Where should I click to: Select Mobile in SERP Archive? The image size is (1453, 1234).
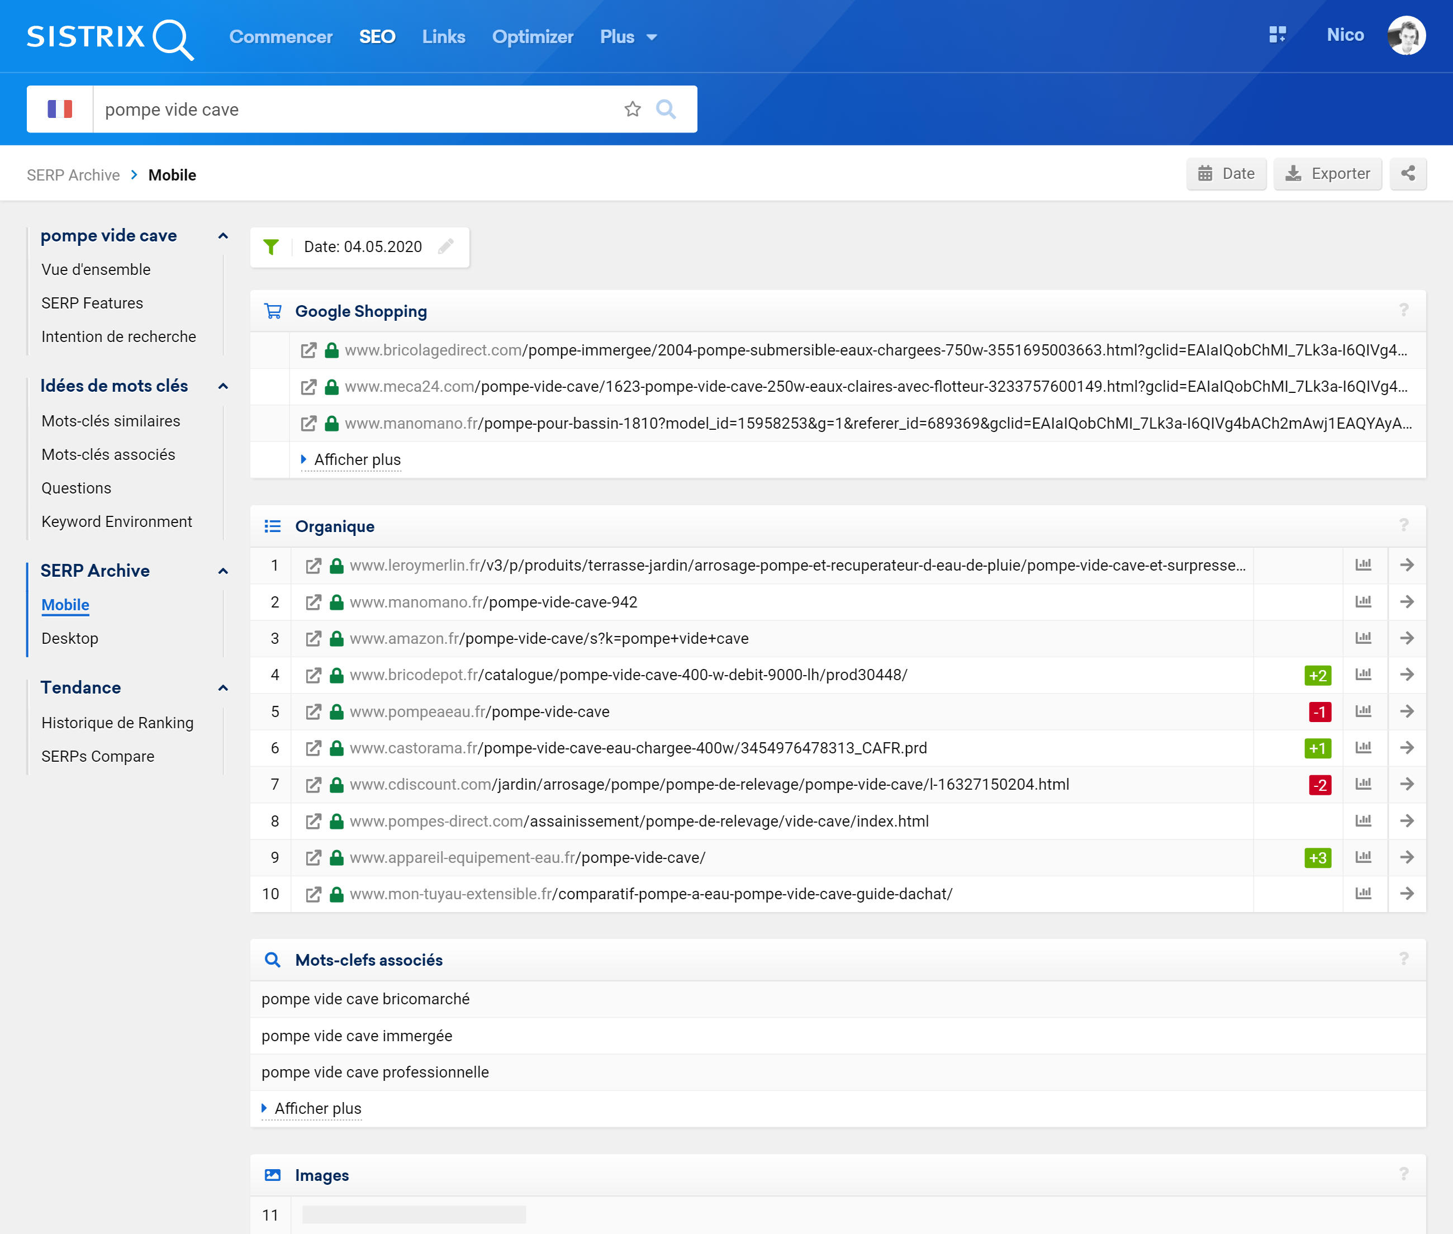click(65, 604)
